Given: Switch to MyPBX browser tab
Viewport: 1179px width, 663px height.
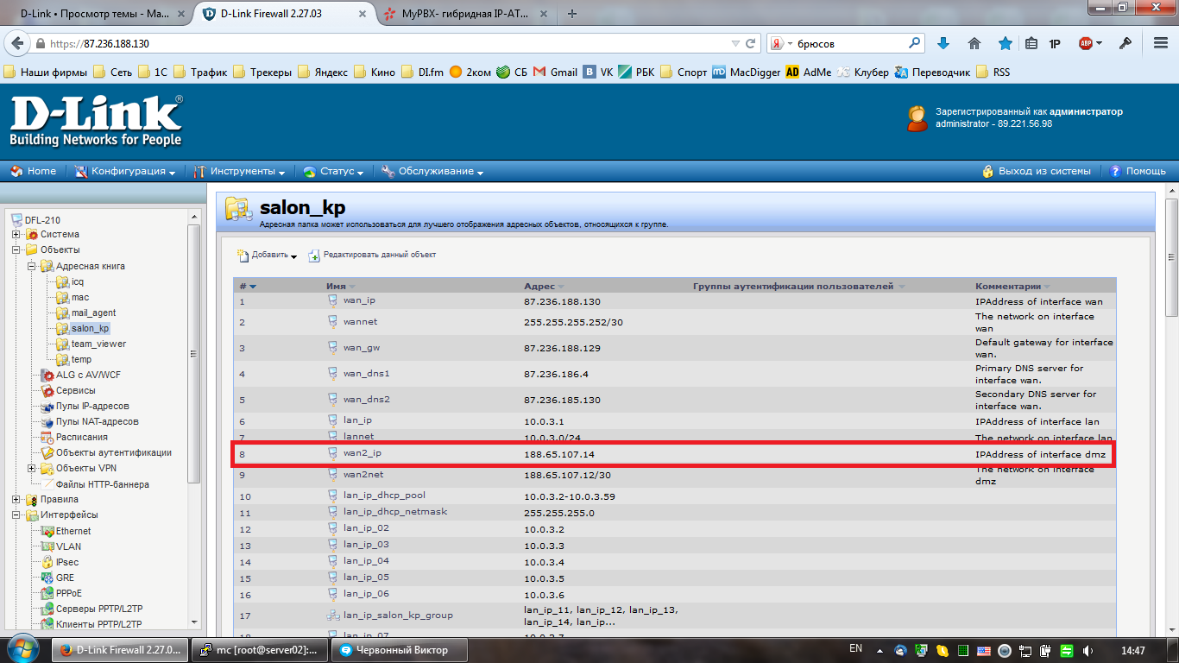Looking at the screenshot, I should [x=464, y=14].
